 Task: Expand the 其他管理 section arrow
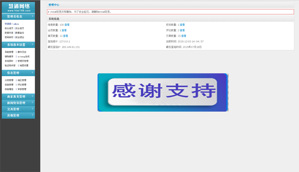pos(32,115)
